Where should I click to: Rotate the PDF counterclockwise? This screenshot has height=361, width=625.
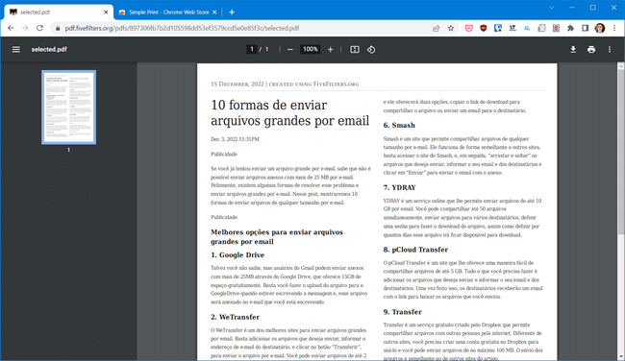click(371, 49)
